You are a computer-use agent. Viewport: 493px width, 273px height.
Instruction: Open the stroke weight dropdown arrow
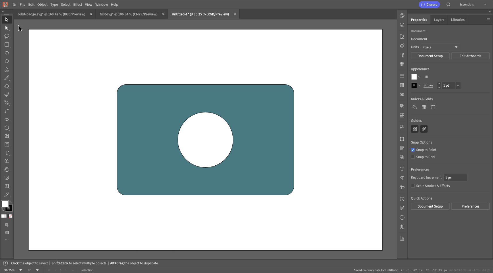point(458,86)
